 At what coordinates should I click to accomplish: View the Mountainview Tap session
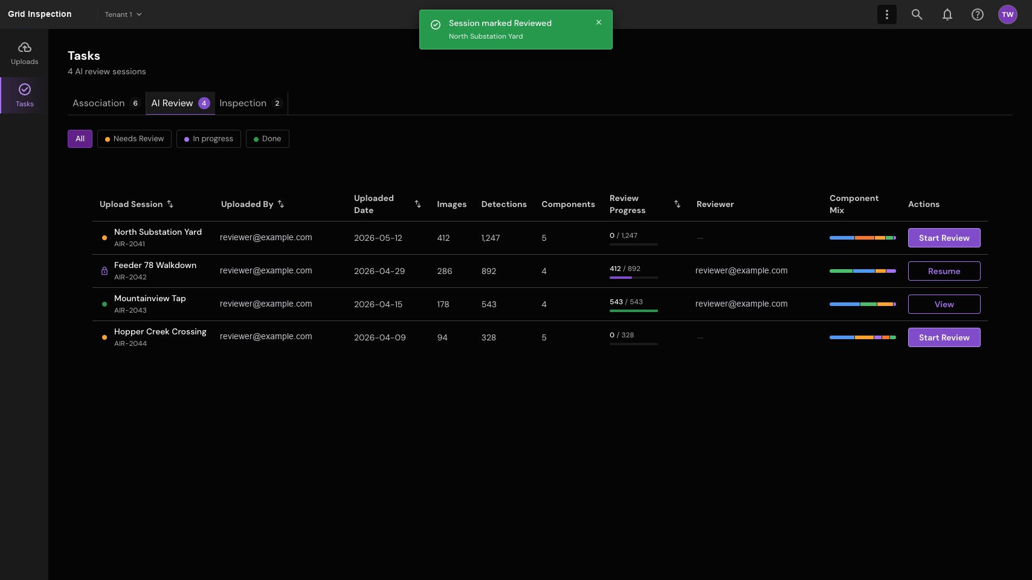(x=944, y=304)
